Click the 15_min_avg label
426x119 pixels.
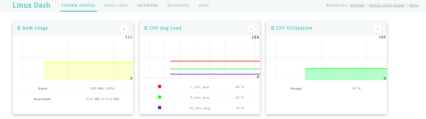click(x=199, y=108)
